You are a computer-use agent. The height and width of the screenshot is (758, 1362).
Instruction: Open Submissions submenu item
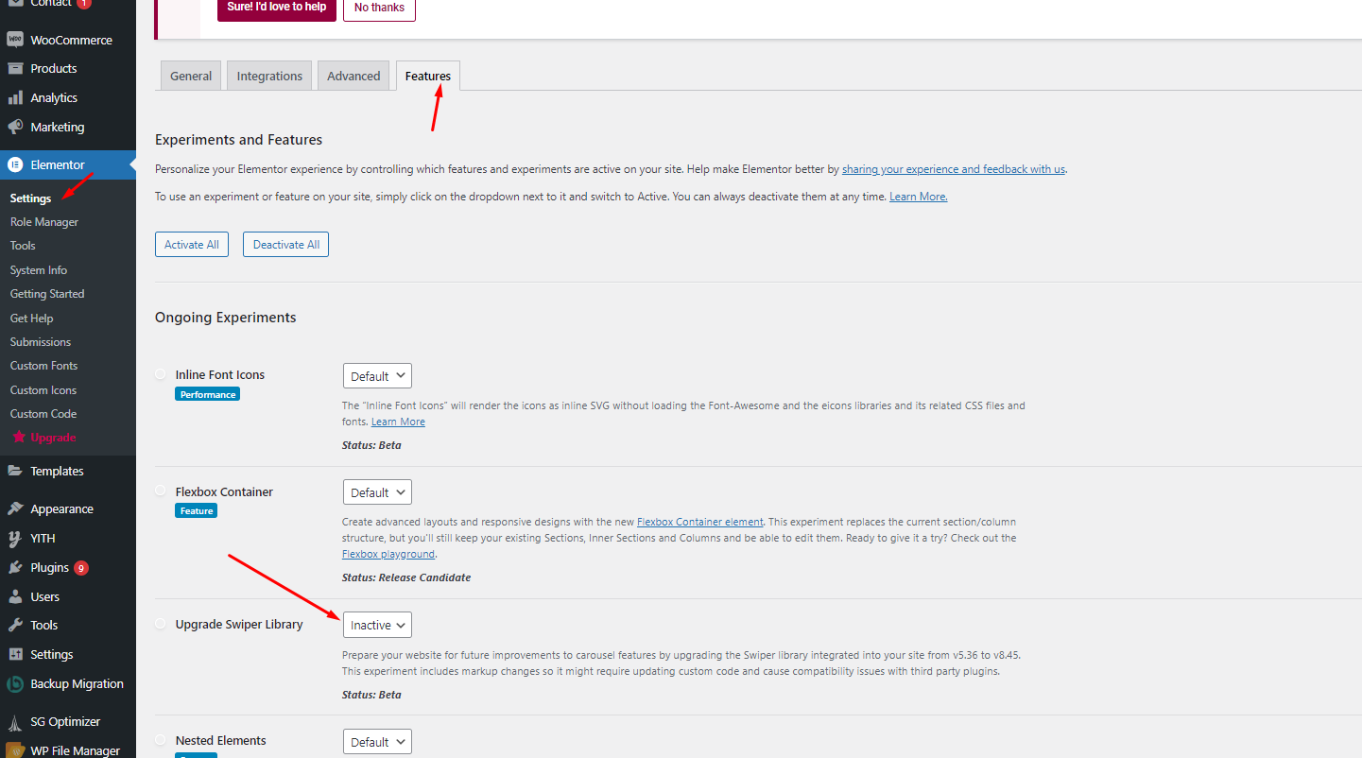[41, 342]
